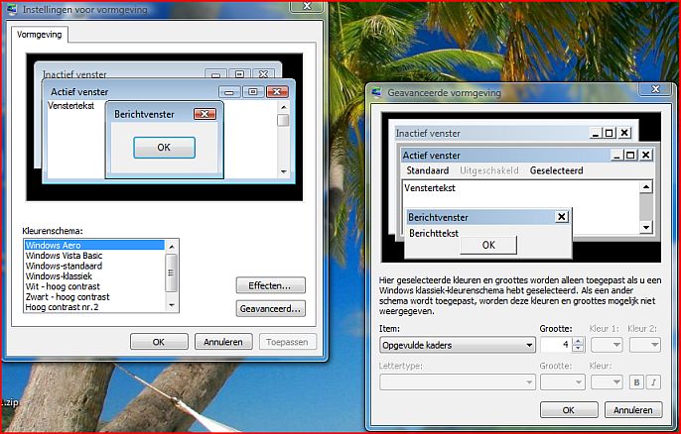Open the font Grootte dropdown
This screenshot has height=434, width=681.
tap(562, 381)
